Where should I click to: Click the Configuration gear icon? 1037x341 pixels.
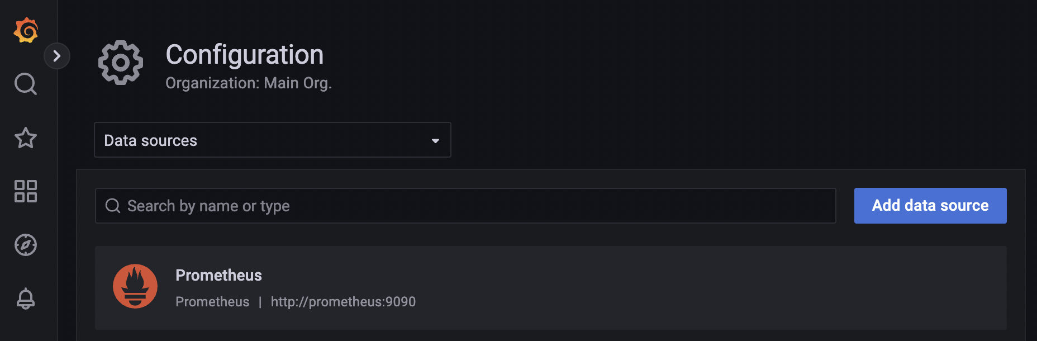[x=121, y=63]
